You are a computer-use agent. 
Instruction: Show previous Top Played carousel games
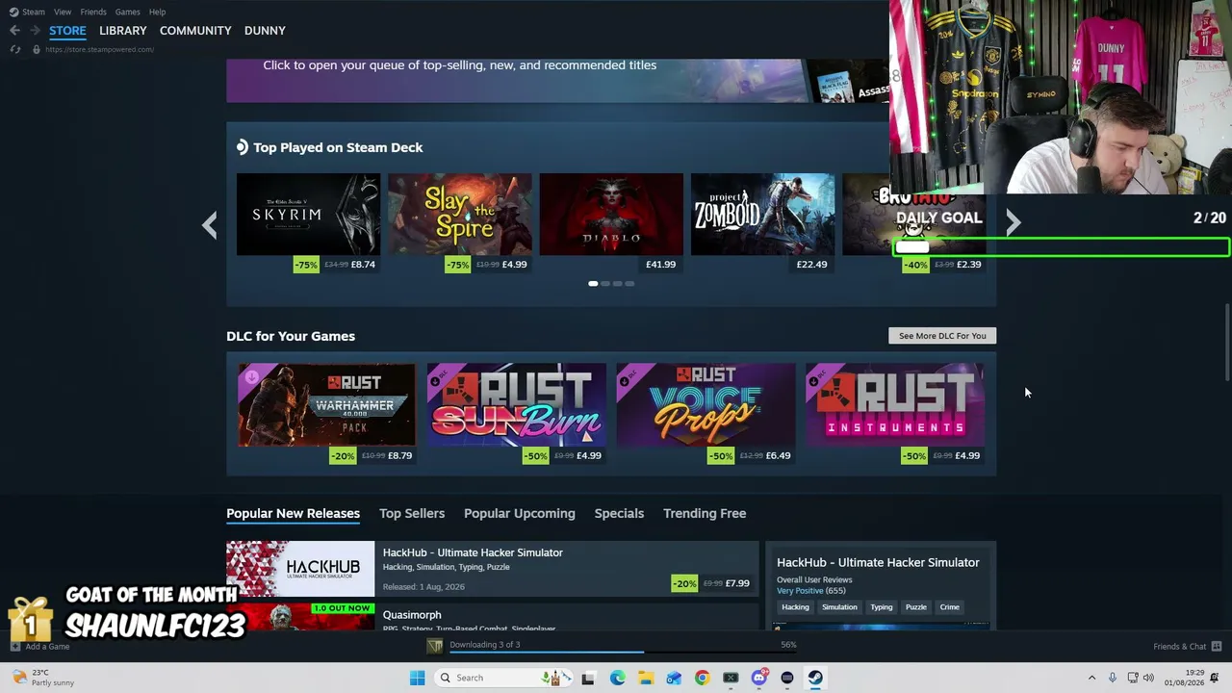[x=209, y=225]
